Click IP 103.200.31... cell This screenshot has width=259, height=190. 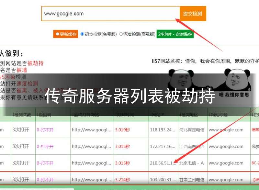click(x=163, y=180)
